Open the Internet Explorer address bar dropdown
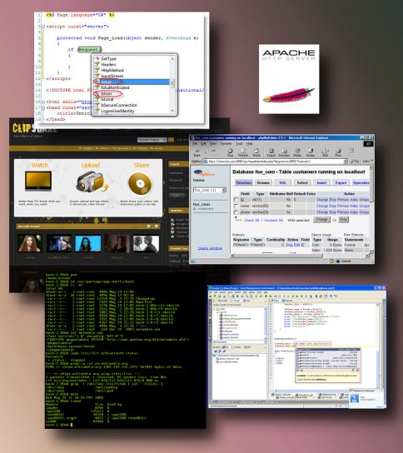The height and width of the screenshot is (453, 403). click(x=346, y=162)
